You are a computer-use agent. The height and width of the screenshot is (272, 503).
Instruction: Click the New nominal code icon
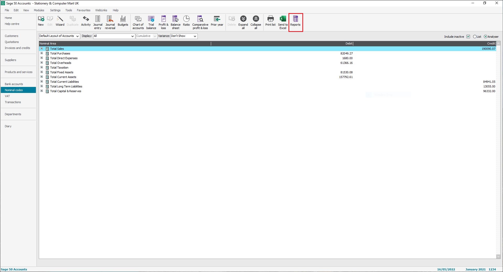41,21
